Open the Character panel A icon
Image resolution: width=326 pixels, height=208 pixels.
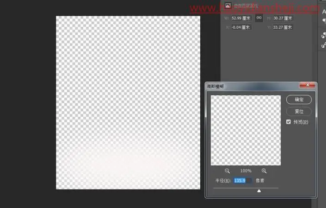pos(324,12)
